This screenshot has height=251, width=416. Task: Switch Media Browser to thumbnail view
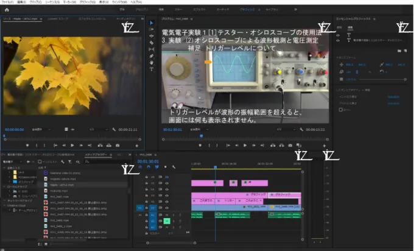pos(46,244)
